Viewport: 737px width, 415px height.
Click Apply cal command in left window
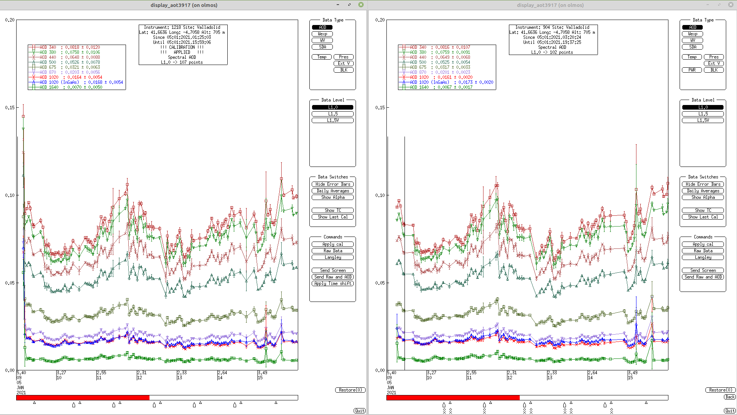(332, 244)
